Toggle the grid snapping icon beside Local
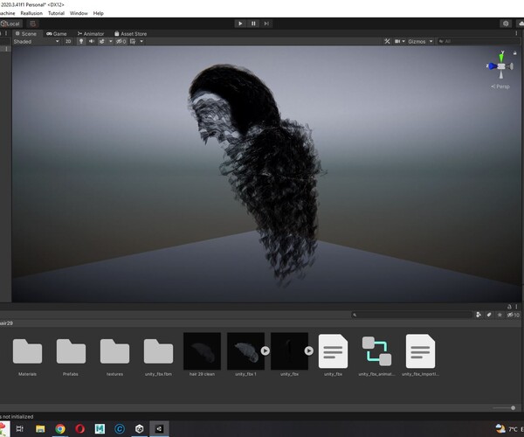This screenshot has width=524, height=437. point(33,24)
